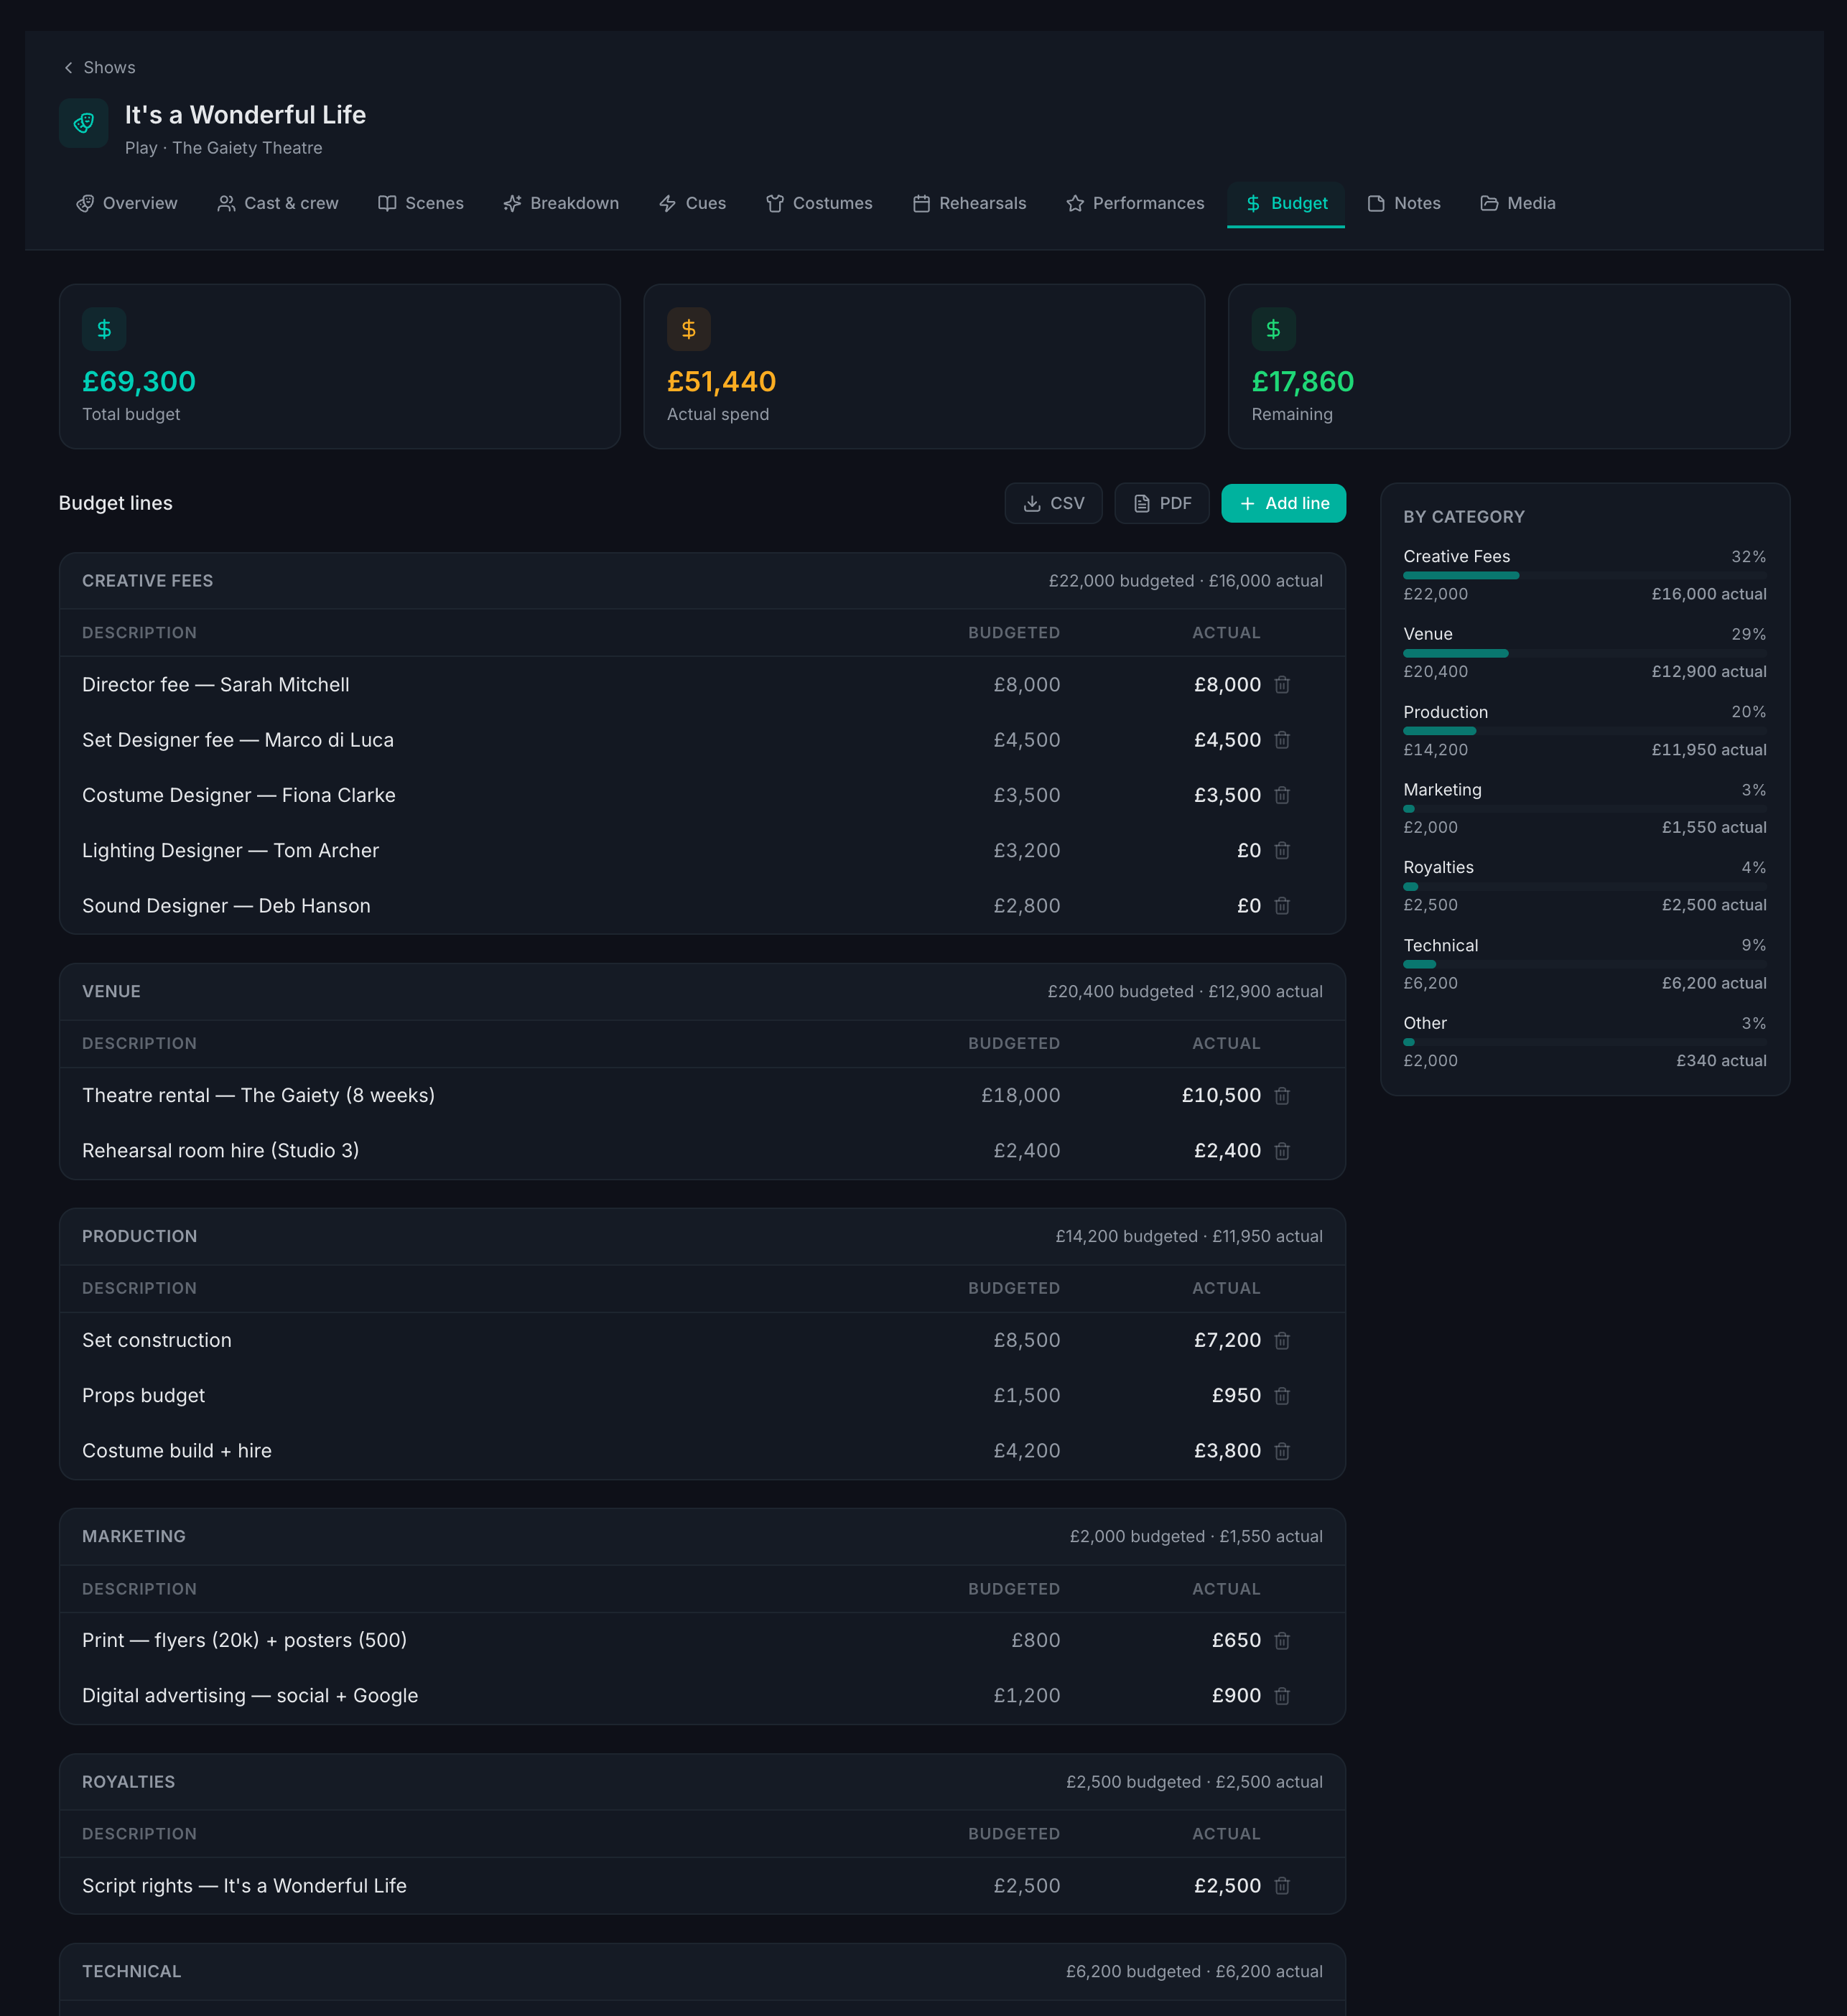Delete the Set Designer fee Marco di Luca line
1847x2016 pixels.
1282,740
